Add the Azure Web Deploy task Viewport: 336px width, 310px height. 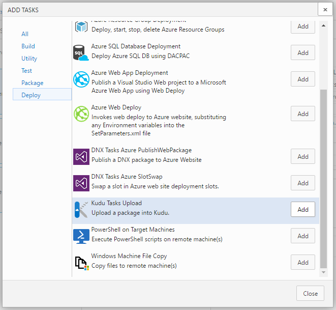(x=303, y=114)
